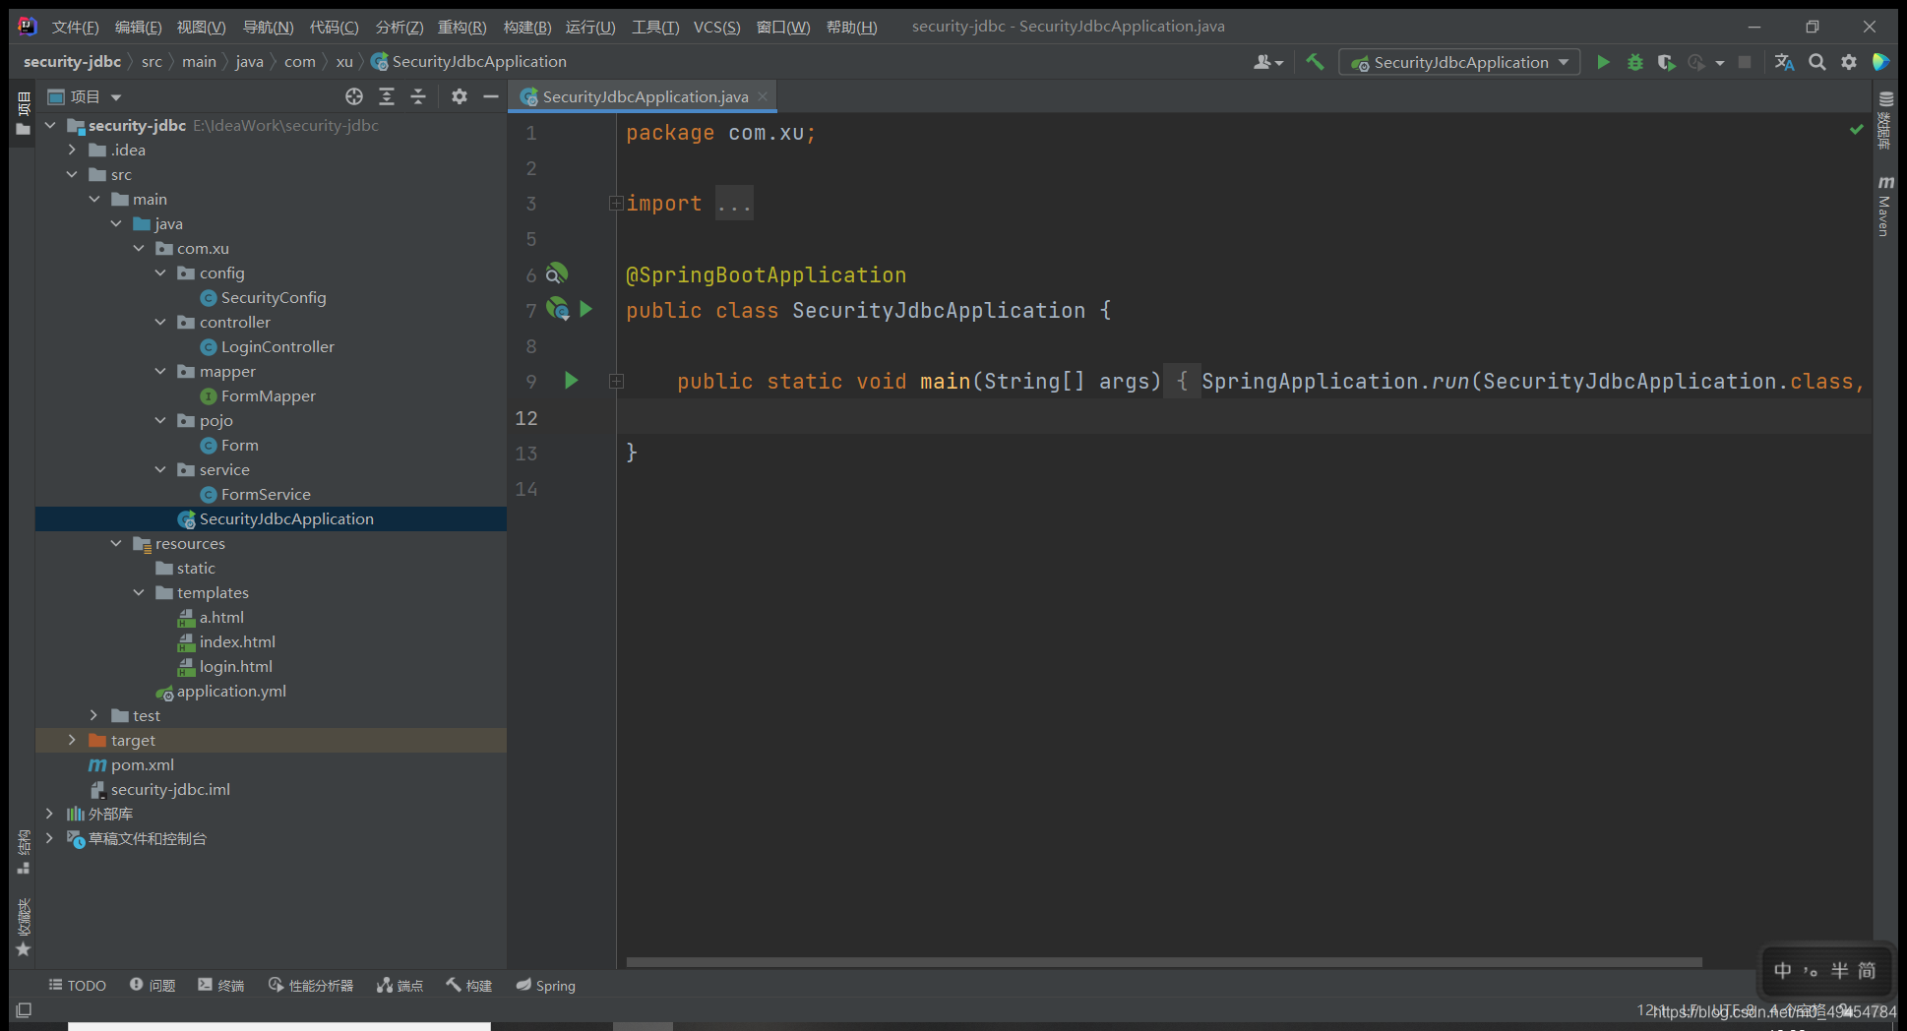Screen dimensions: 1907x1031
Task: Collapse the src folder
Action: [72, 174]
